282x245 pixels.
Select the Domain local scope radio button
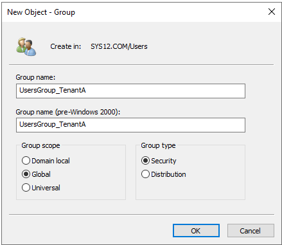(x=26, y=161)
